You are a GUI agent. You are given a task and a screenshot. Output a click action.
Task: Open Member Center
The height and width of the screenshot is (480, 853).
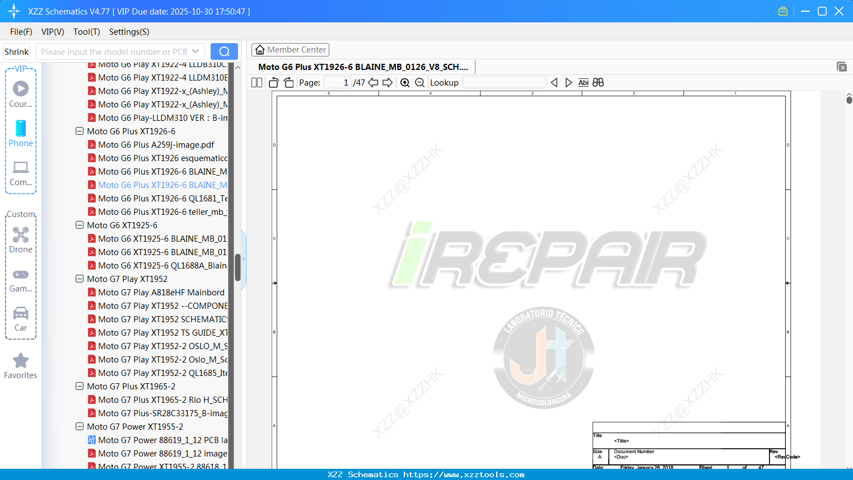click(290, 50)
